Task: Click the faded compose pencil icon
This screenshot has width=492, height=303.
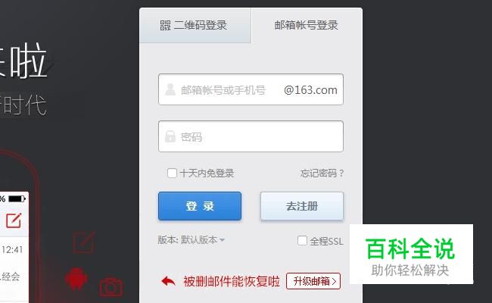Action: [83, 242]
